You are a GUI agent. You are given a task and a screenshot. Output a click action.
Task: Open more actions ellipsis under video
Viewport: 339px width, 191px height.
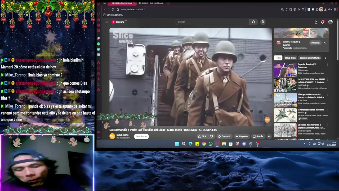click(x=269, y=136)
